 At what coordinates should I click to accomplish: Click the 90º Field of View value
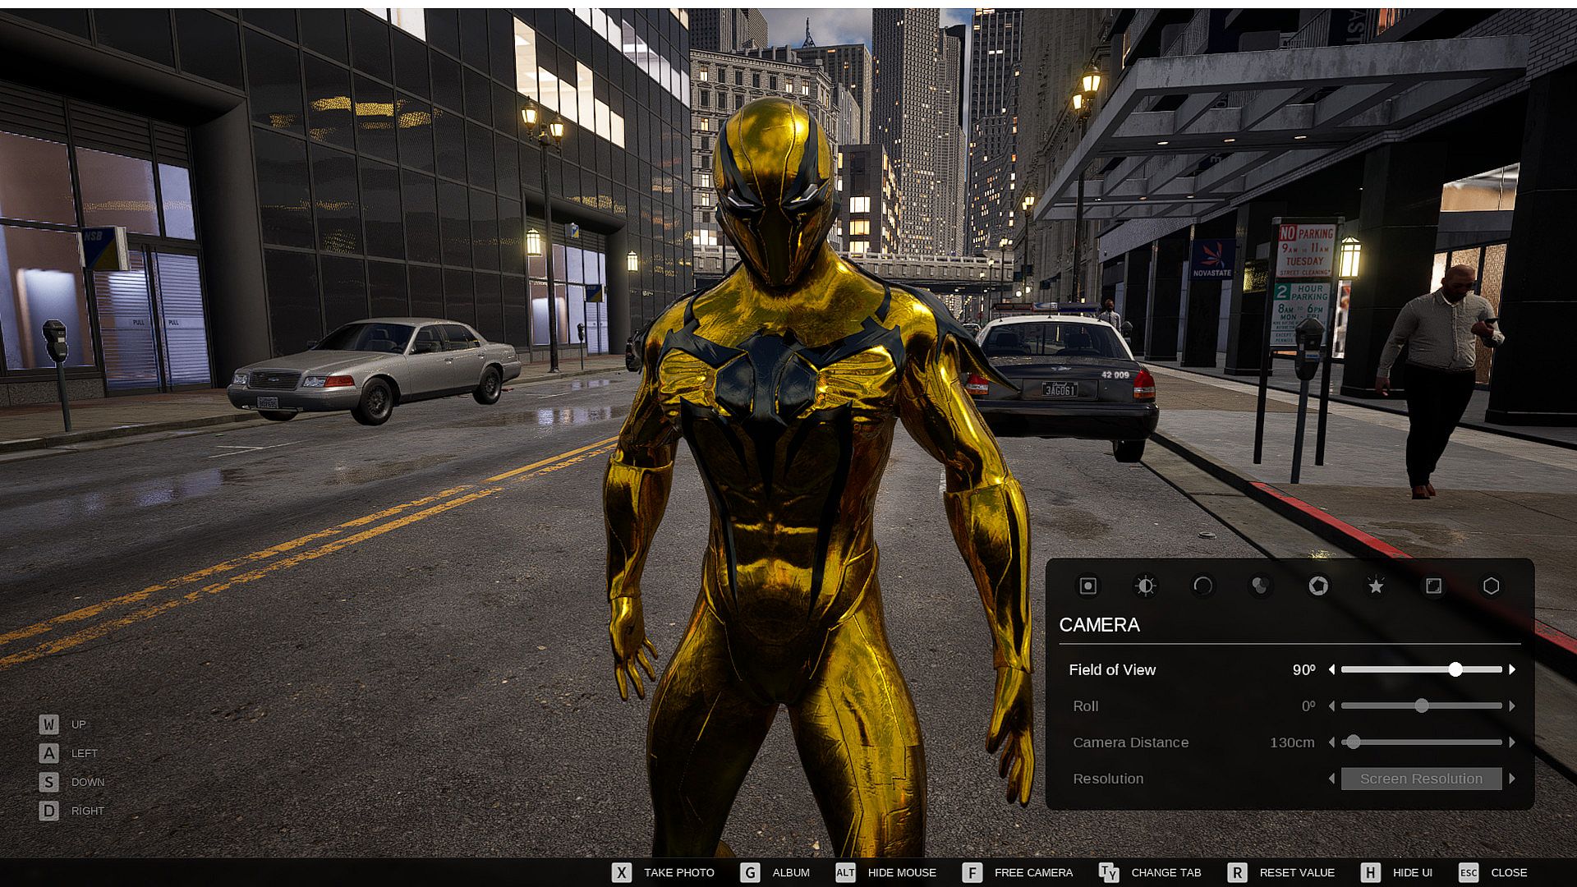pyautogui.click(x=1303, y=669)
